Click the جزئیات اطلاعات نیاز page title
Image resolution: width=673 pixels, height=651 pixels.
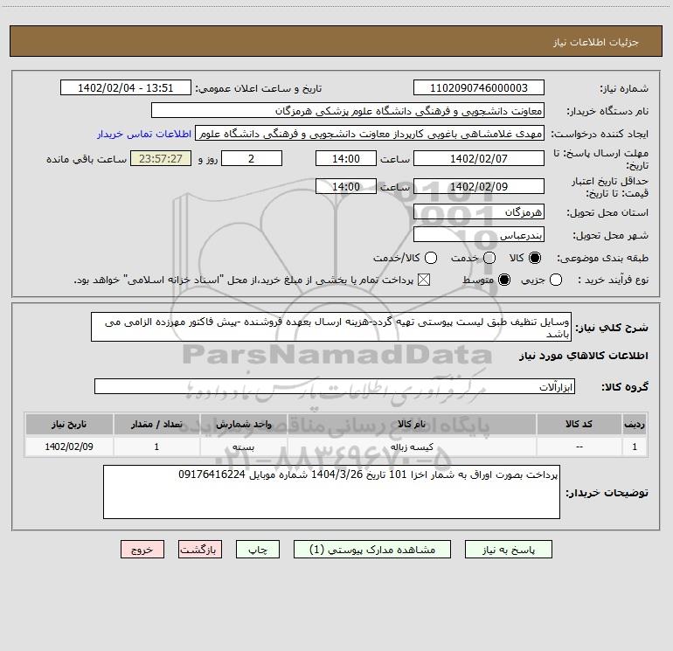click(595, 42)
